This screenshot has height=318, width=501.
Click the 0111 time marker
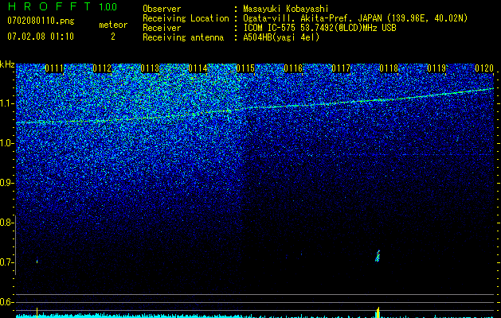(54, 68)
